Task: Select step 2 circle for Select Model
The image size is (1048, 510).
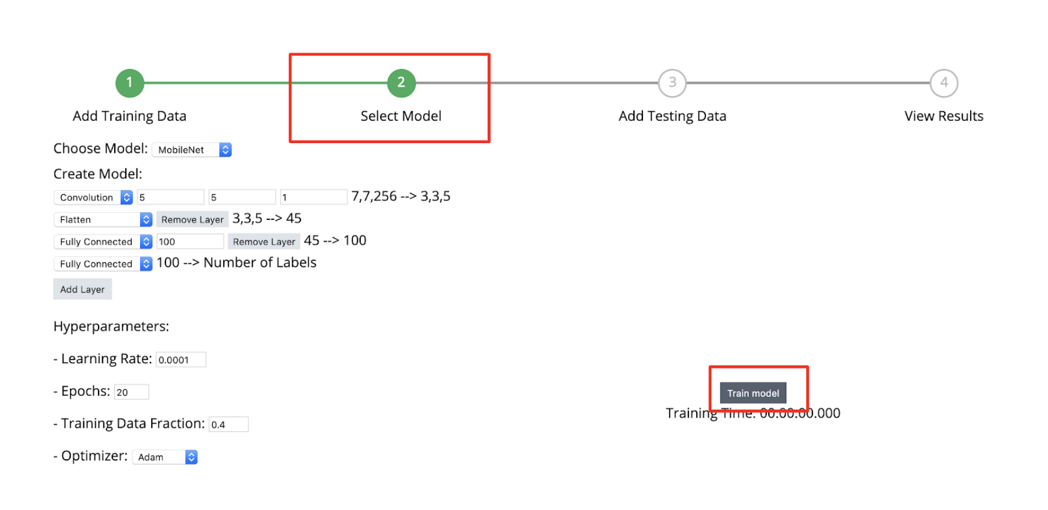Action: (401, 83)
